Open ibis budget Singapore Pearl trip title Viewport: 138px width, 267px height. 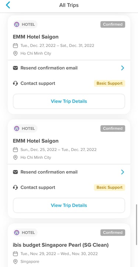61,245
